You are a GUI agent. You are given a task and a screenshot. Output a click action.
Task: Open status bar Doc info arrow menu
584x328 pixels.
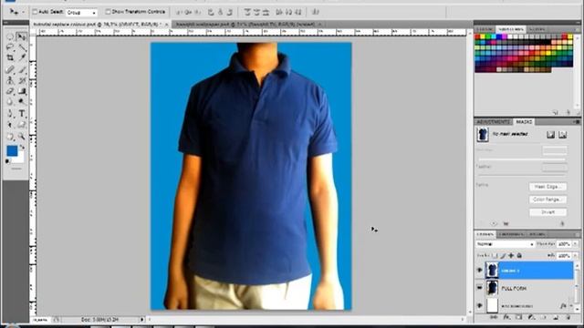tap(142, 320)
